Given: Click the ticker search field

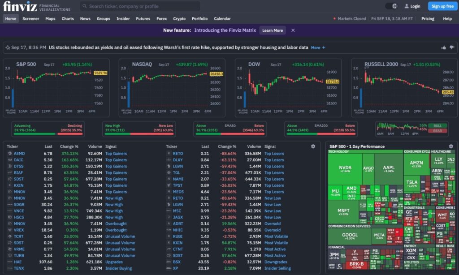Looking at the screenshot, I should click(140, 6).
